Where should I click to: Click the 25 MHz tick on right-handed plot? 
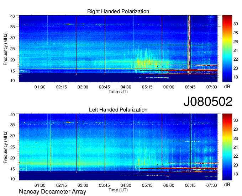coord(13,49)
